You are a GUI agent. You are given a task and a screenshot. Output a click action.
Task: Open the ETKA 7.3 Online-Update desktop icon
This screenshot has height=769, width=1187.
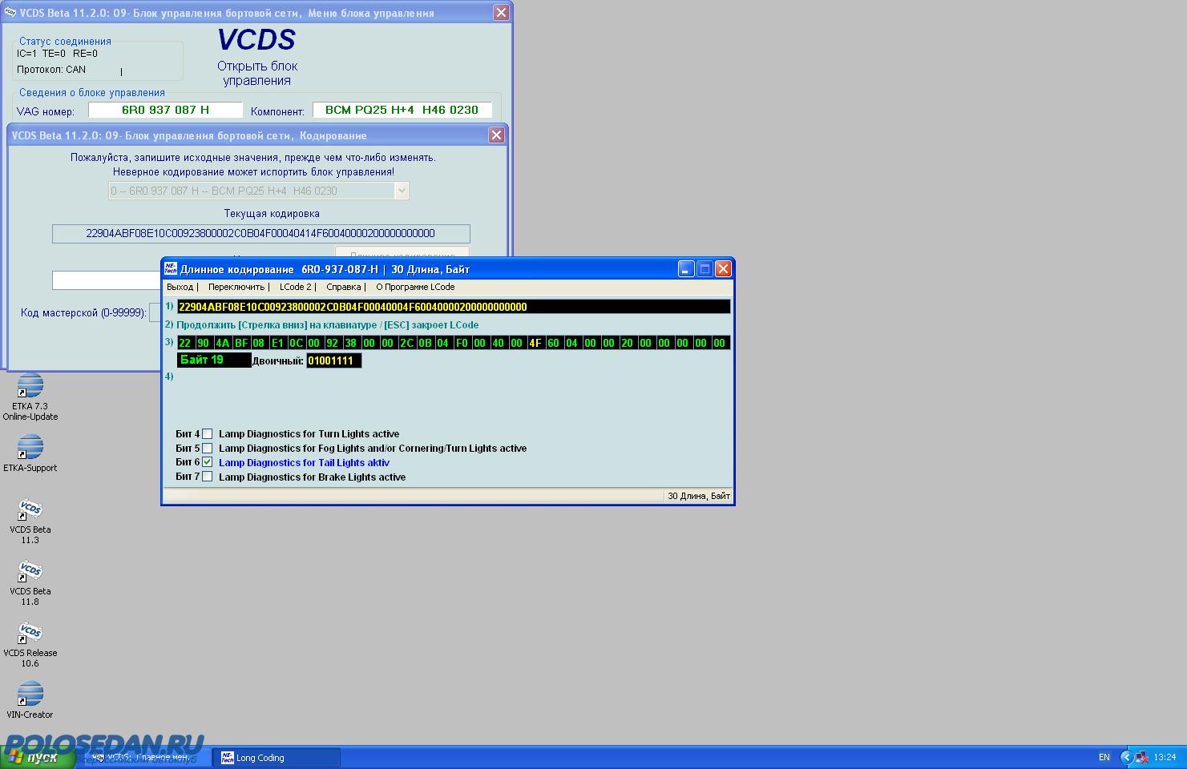pos(30,386)
